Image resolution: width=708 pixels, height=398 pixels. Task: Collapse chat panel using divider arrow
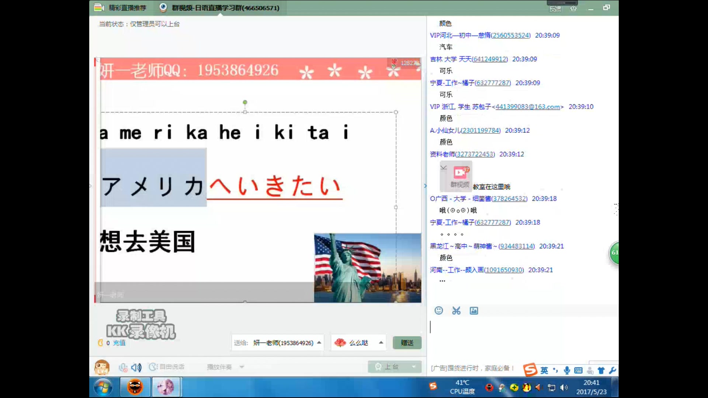point(425,186)
